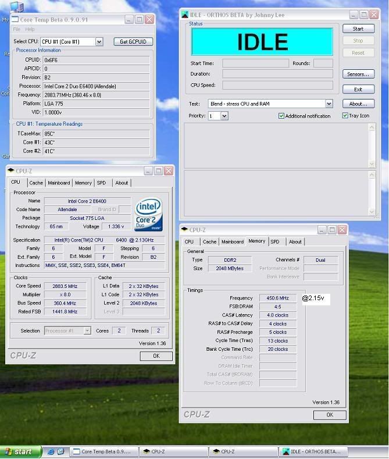Click Memory Size value 2048 MBytes
Screen dimensions: 389x459
tap(230, 268)
